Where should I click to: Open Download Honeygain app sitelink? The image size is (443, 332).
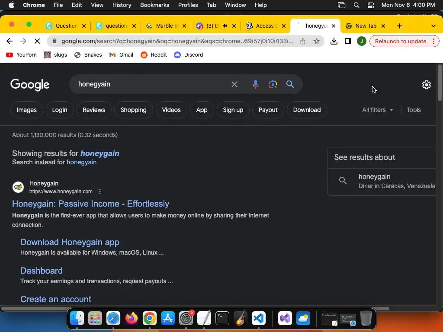click(x=70, y=242)
